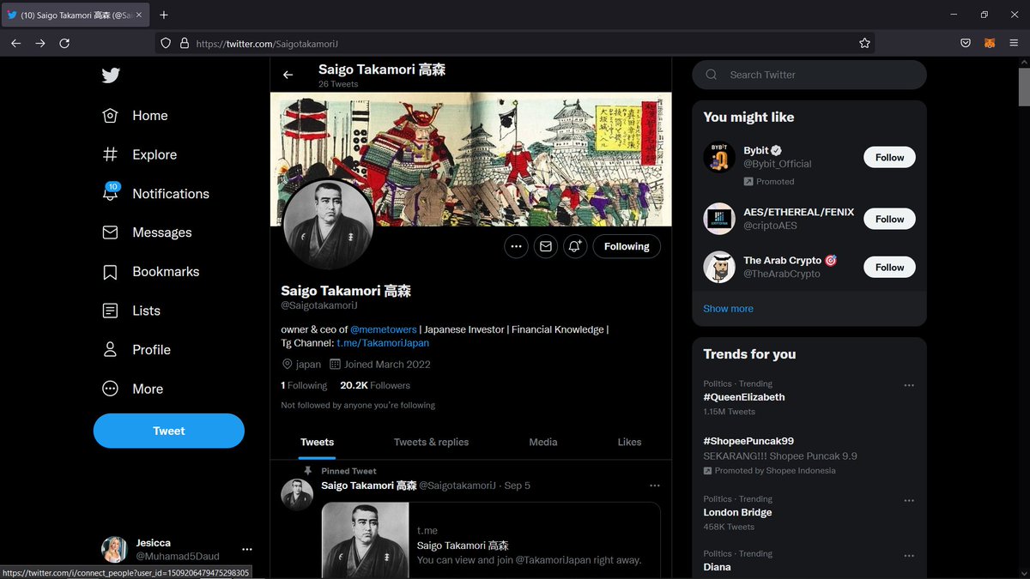Click the Sep 5 tweet timestamp
Image resolution: width=1030 pixels, height=579 pixels.
518,486
